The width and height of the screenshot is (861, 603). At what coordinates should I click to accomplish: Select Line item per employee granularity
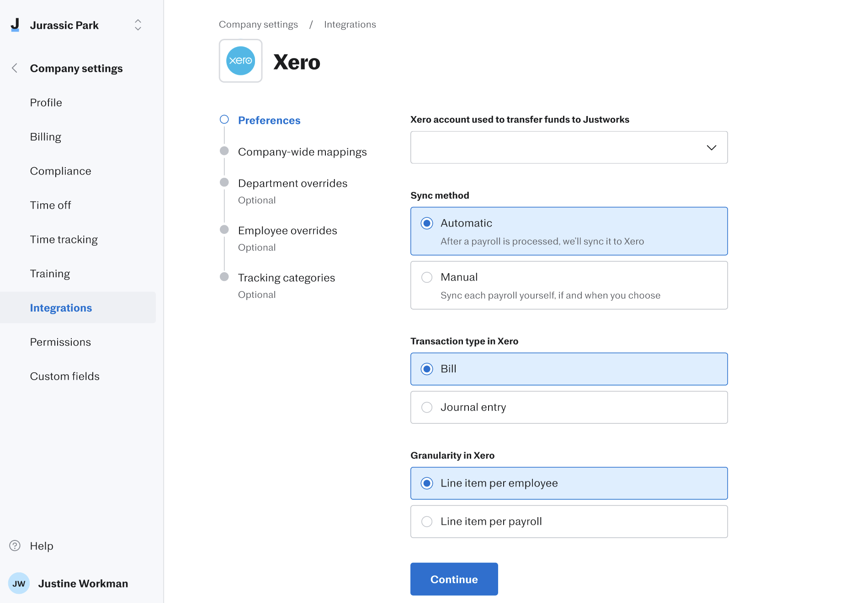tap(569, 483)
